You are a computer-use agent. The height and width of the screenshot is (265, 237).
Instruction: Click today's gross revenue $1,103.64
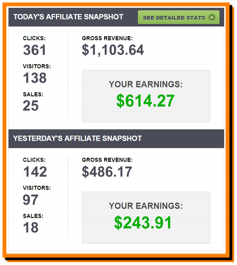coord(113,50)
